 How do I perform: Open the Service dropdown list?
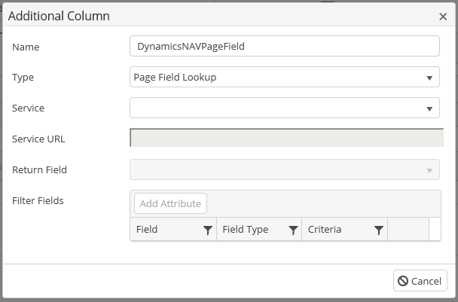pyautogui.click(x=285, y=108)
